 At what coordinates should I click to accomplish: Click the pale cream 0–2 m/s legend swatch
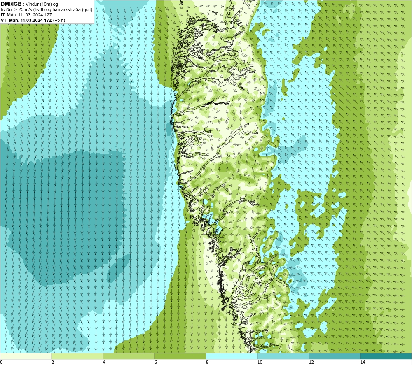[x=26, y=356]
